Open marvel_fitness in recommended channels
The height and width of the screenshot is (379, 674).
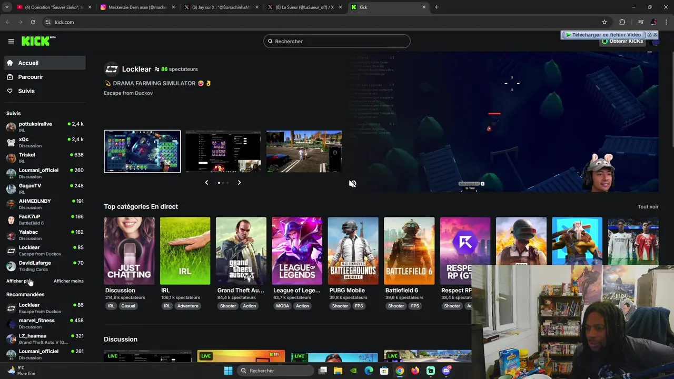(45, 323)
